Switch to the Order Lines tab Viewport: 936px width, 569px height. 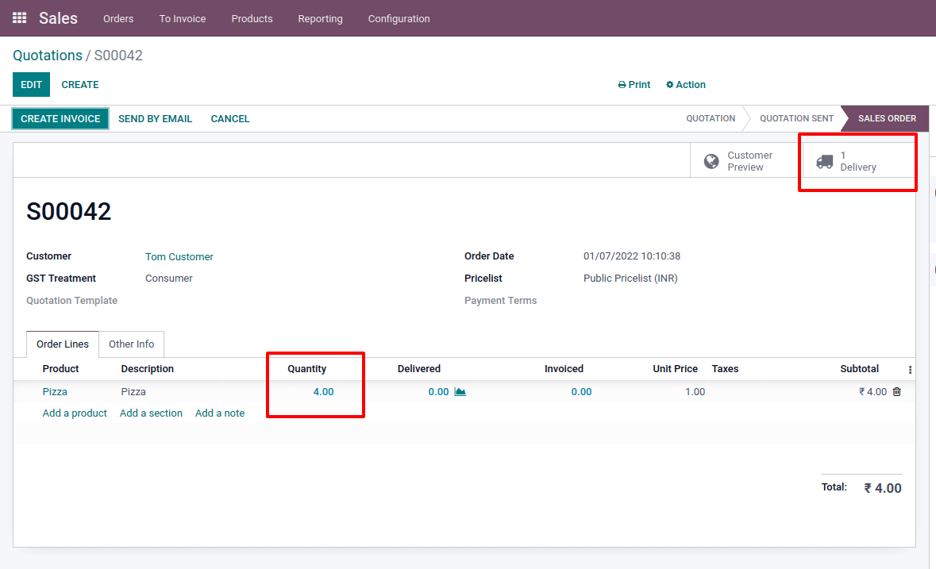[x=63, y=344]
